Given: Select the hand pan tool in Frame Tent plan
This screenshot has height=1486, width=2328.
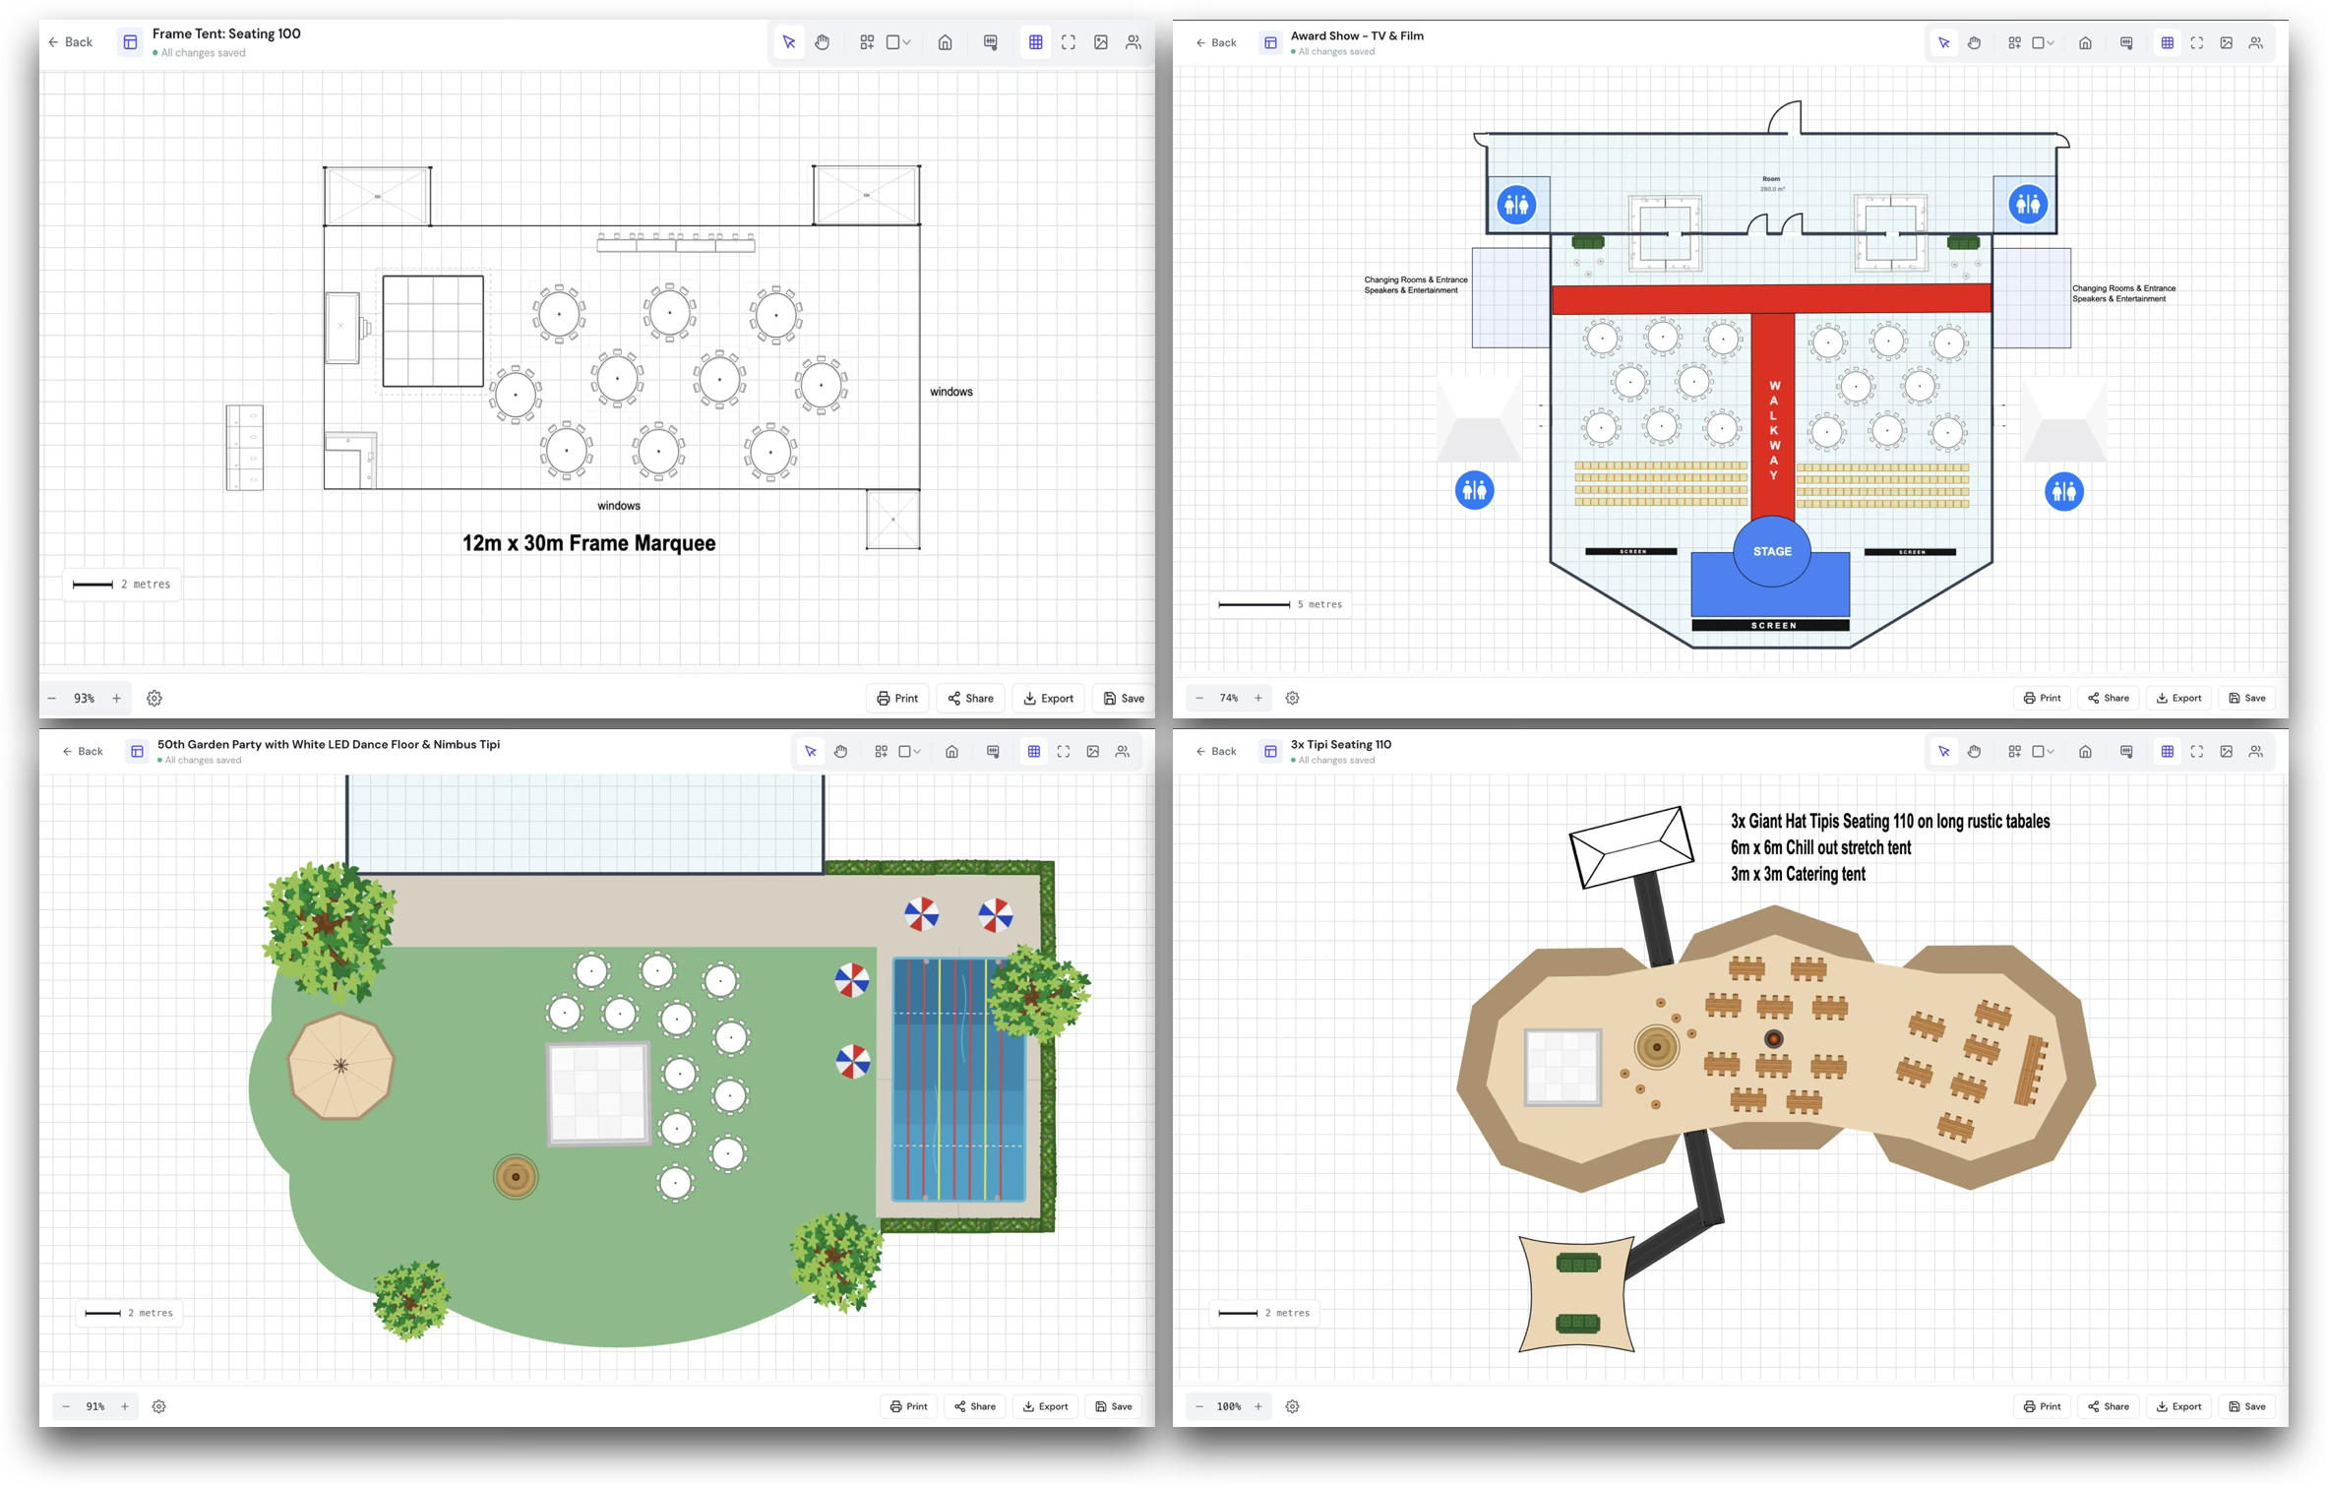Looking at the screenshot, I should (822, 42).
